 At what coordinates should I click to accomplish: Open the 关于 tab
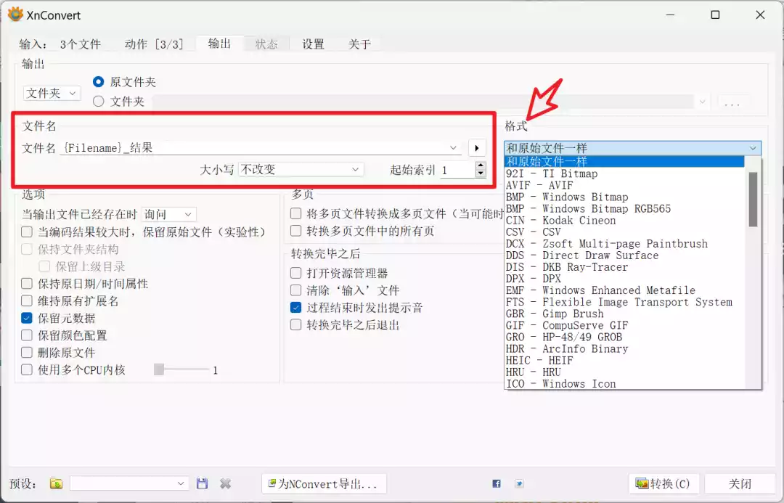359,44
